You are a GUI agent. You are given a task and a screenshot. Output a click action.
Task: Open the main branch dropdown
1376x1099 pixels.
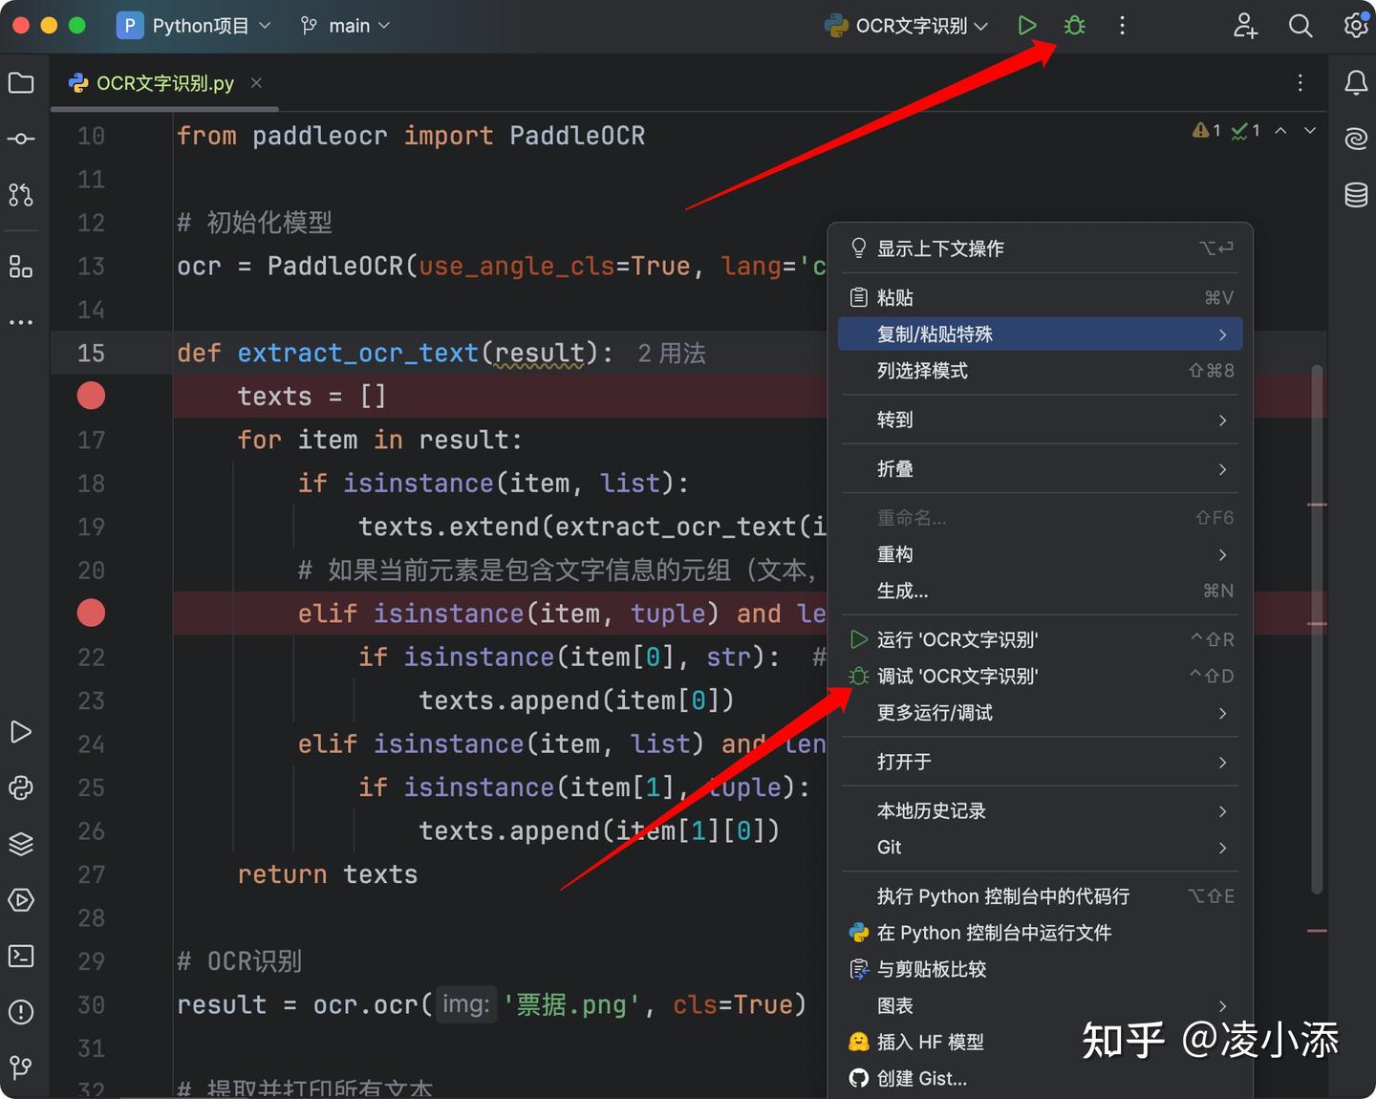(x=345, y=26)
